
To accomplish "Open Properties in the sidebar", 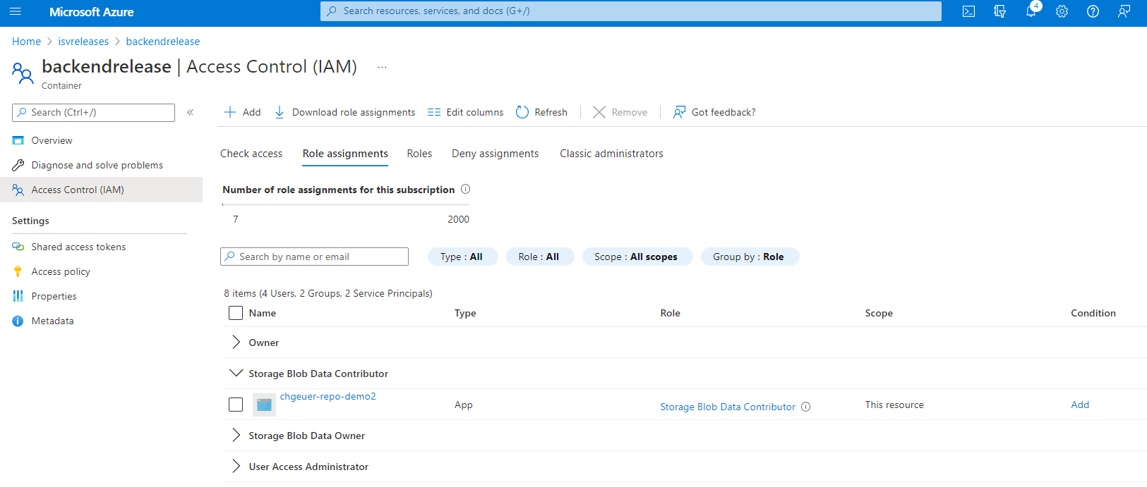I will 54,296.
